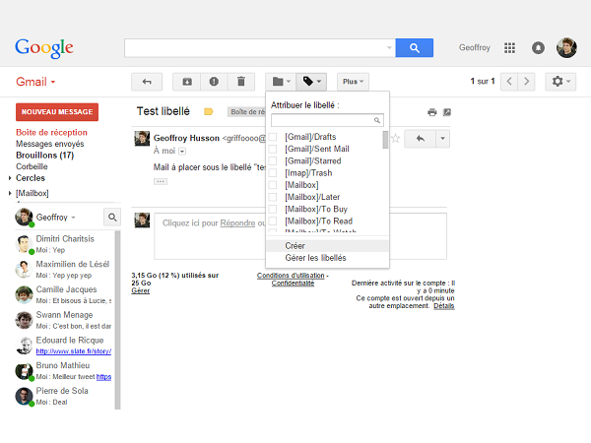
Task: Open the notifications bell
Action: [538, 48]
